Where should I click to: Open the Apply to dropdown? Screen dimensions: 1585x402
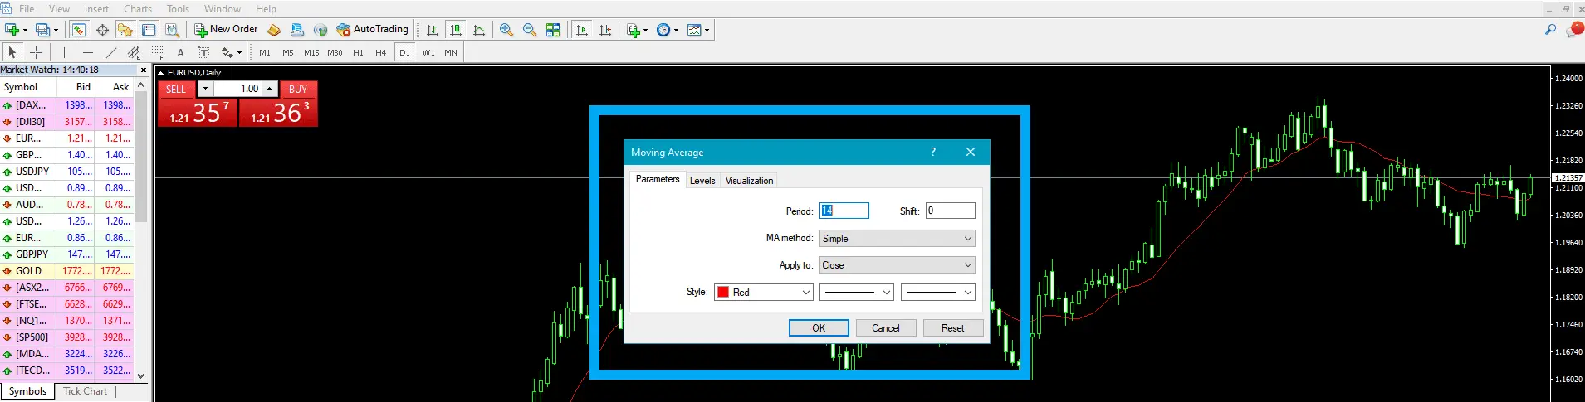click(x=897, y=265)
